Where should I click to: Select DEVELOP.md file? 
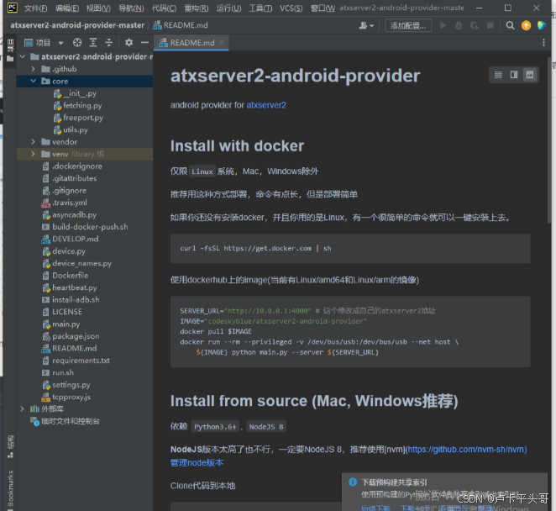tap(70, 239)
